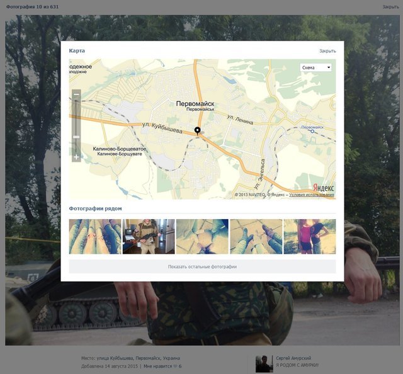Click Мне нравится like link
The image size is (403, 374).
157,366
